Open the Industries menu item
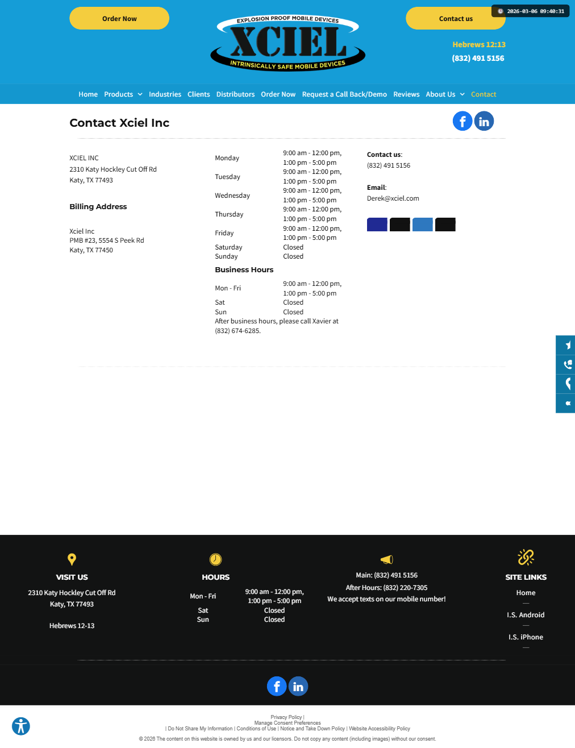The image size is (575, 748). (x=165, y=94)
